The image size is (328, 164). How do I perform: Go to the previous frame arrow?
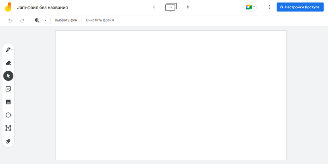[x=154, y=7]
